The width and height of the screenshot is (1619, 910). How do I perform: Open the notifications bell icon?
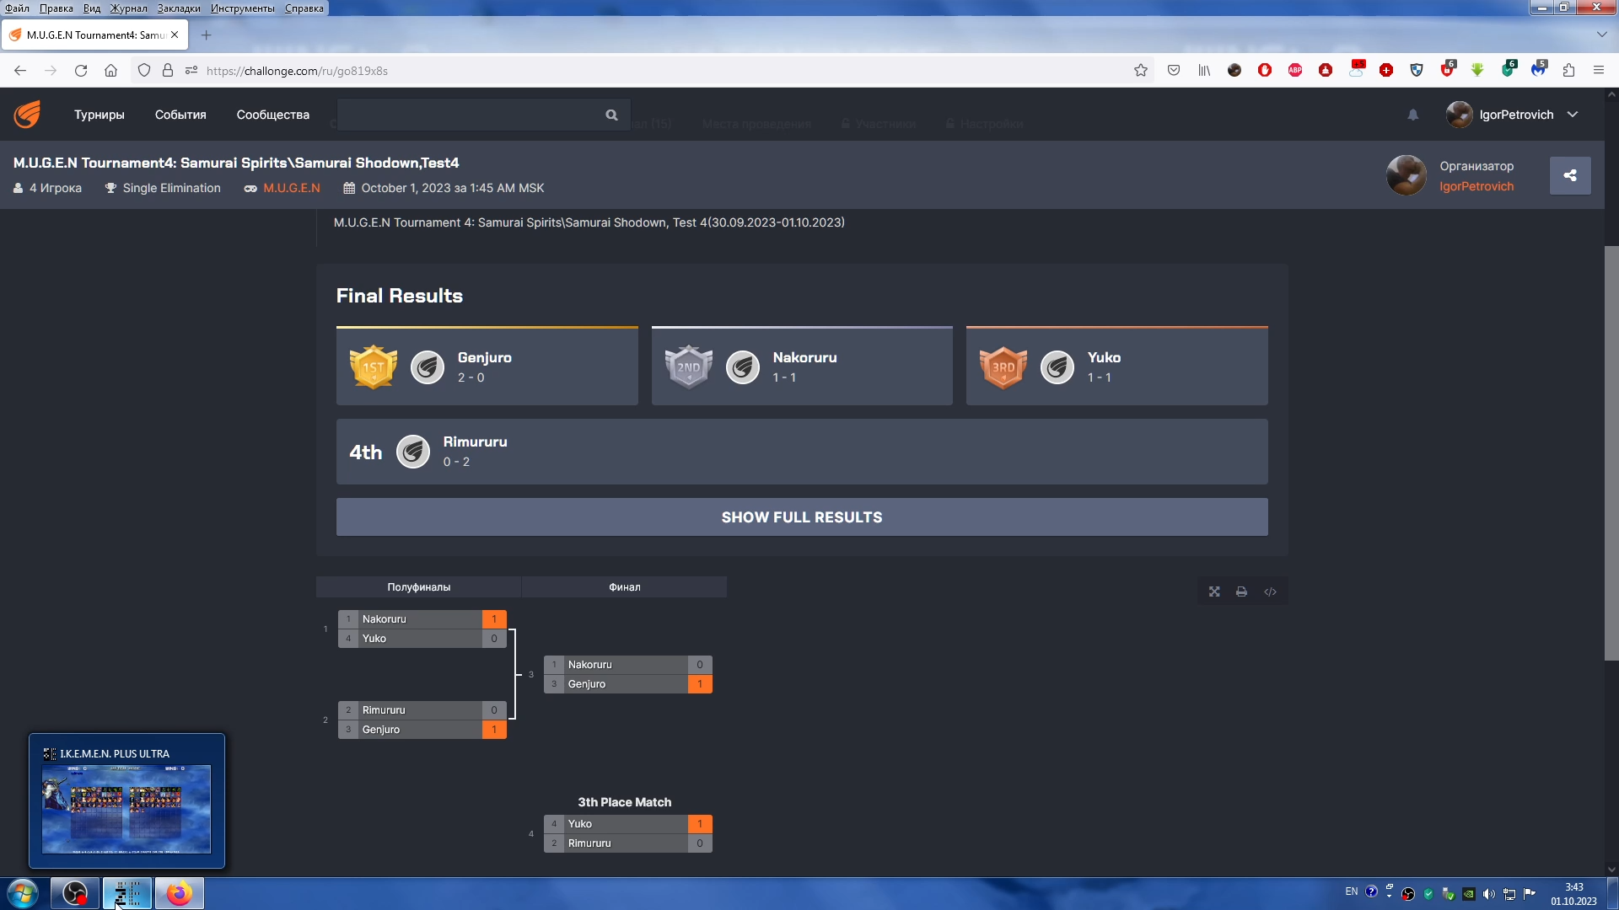coord(1413,115)
